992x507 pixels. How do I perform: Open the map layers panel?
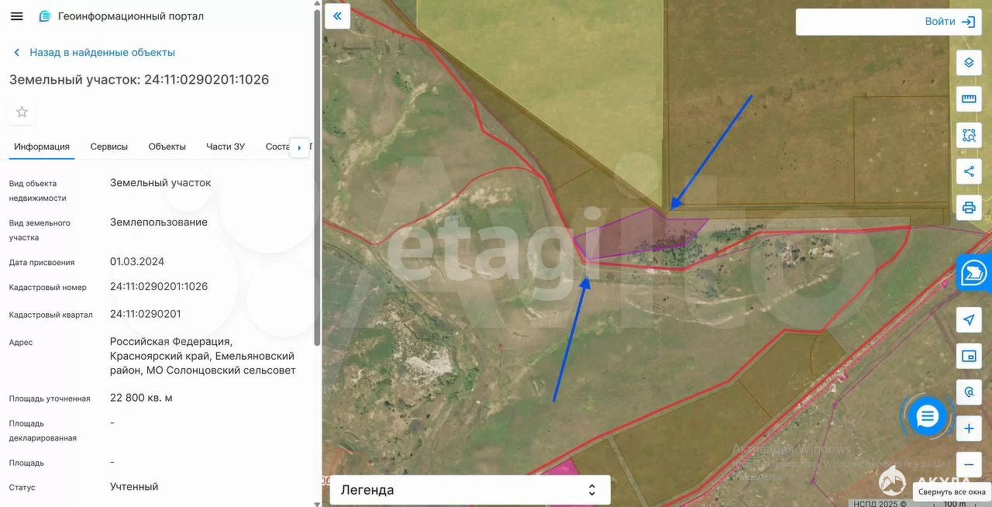(969, 63)
